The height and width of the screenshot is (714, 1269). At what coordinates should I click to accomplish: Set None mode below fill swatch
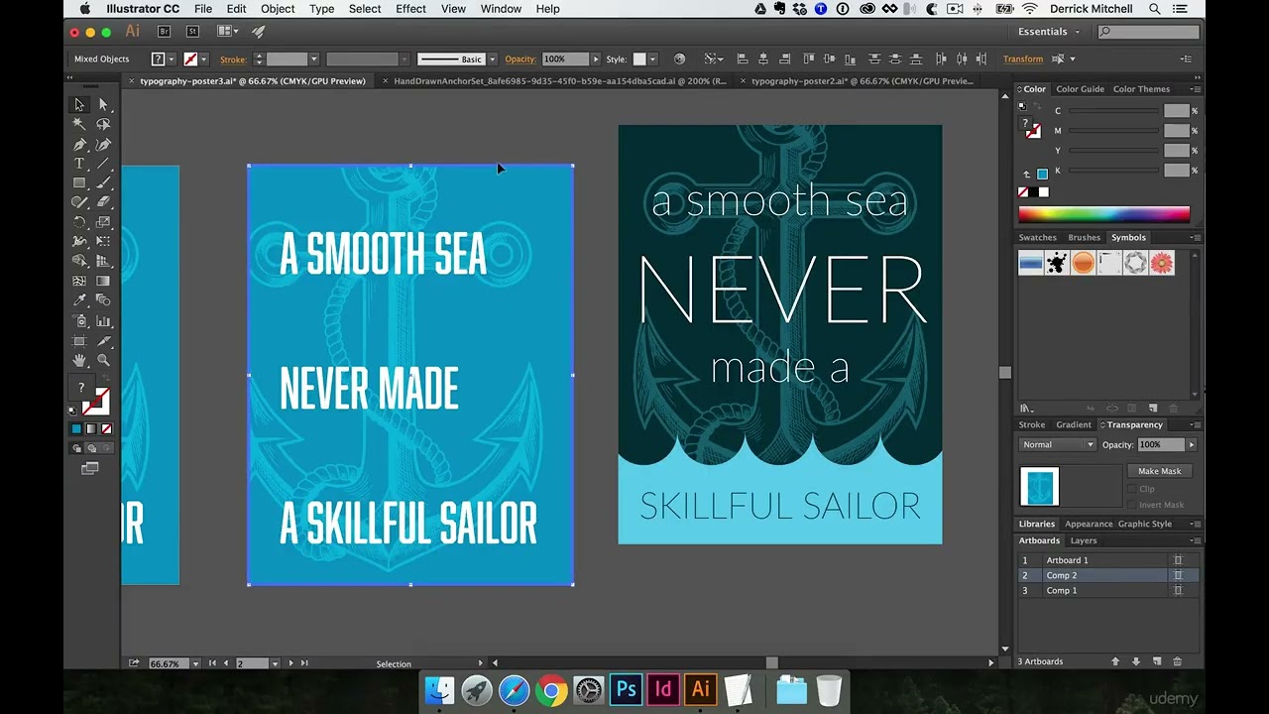click(x=106, y=429)
